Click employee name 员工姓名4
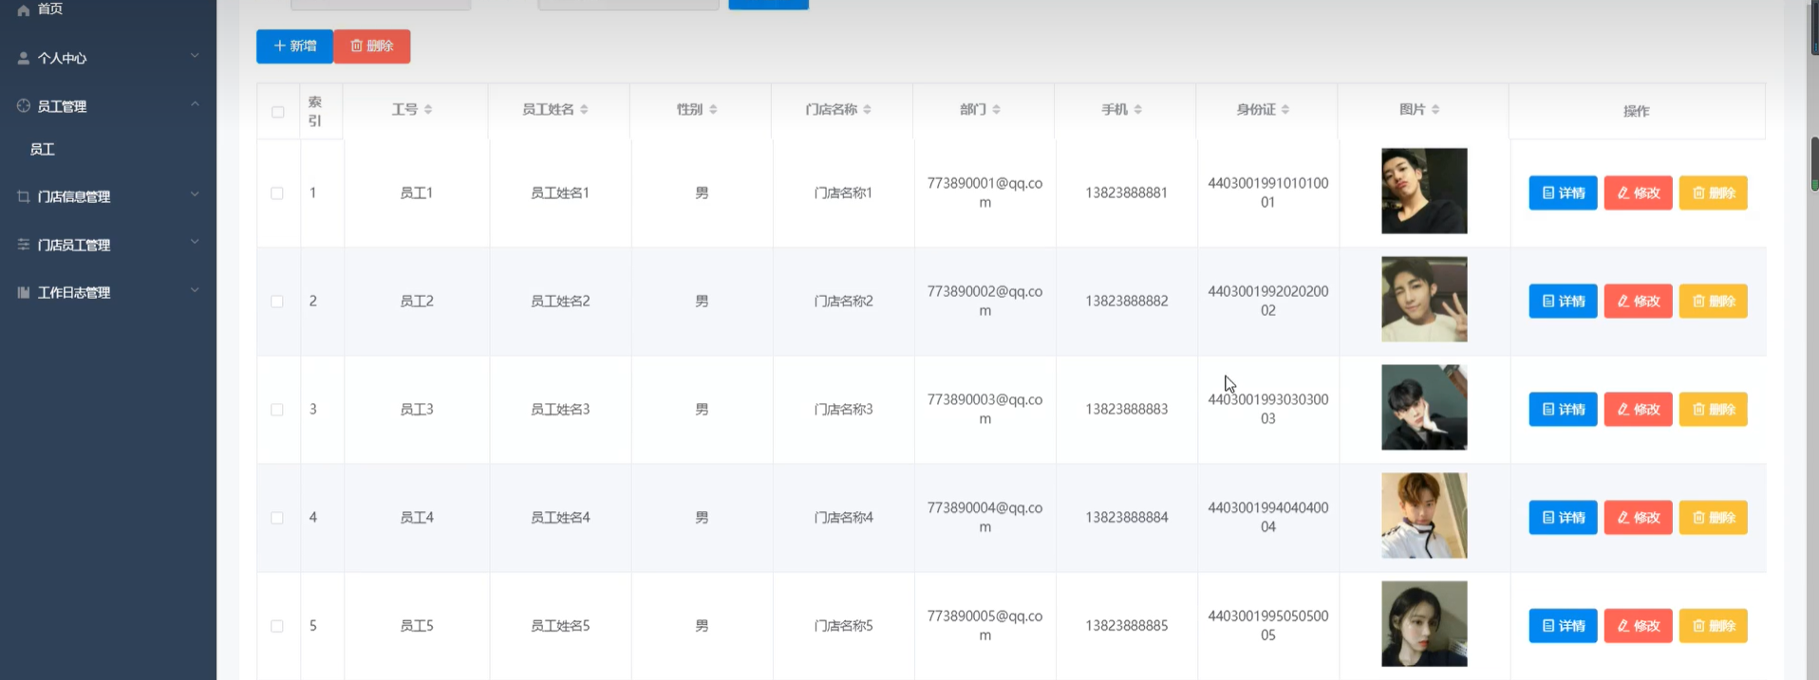The image size is (1819, 680). click(x=560, y=517)
